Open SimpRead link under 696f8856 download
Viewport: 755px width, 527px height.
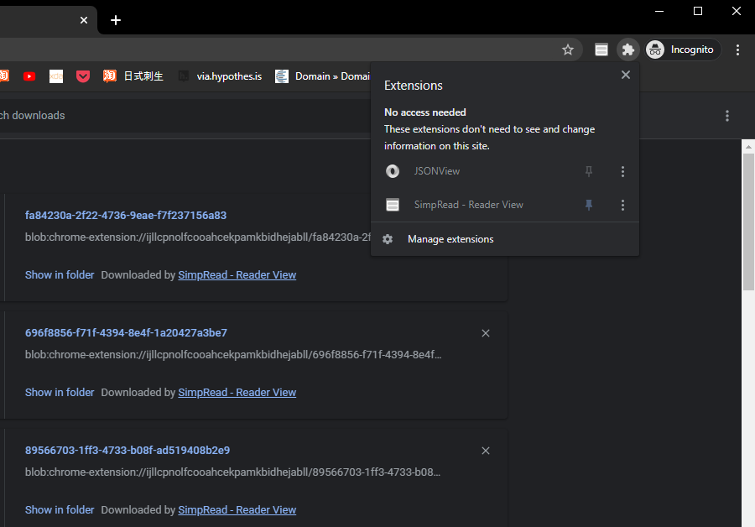tap(237, 393)
